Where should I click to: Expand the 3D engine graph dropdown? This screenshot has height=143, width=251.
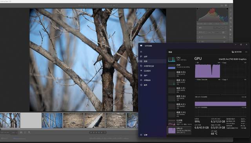196,63
